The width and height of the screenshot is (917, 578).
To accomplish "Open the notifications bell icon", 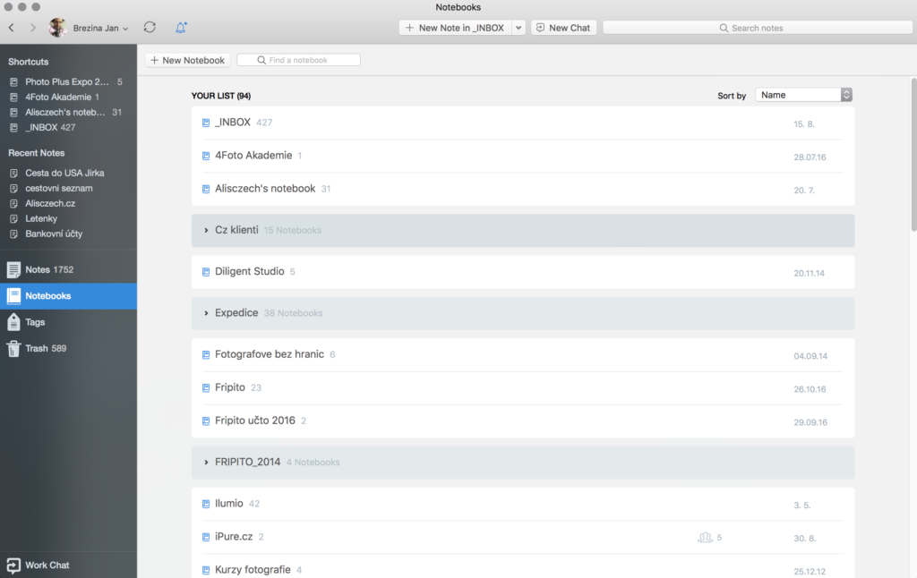I will (181, 28).
